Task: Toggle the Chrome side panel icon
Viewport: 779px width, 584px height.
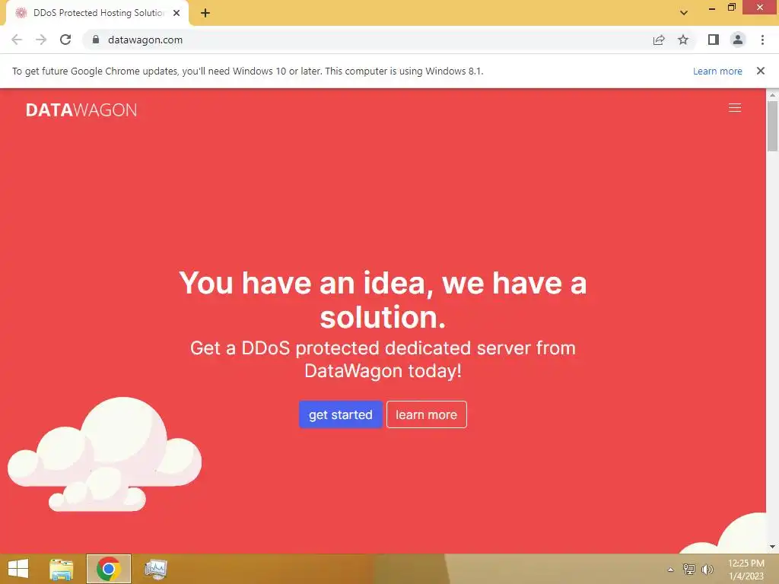Action: tap(714, 40)
